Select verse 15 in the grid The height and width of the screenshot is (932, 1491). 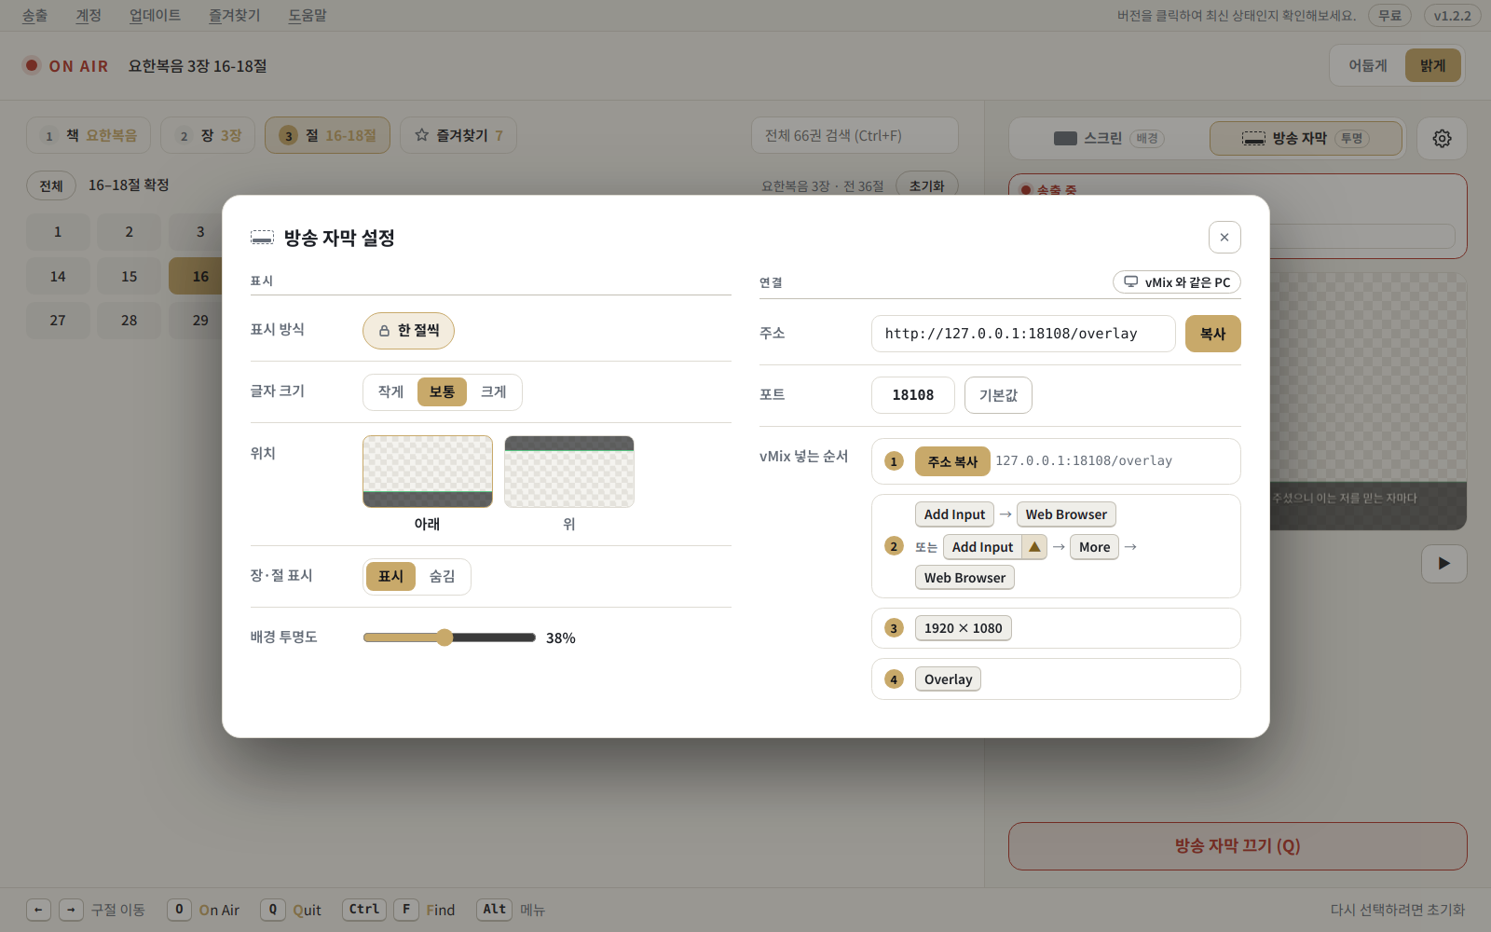click(x=129, y=277)
